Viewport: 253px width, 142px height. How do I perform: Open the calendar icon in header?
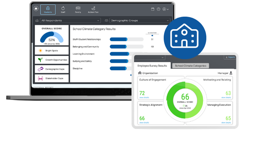(153, 9)
